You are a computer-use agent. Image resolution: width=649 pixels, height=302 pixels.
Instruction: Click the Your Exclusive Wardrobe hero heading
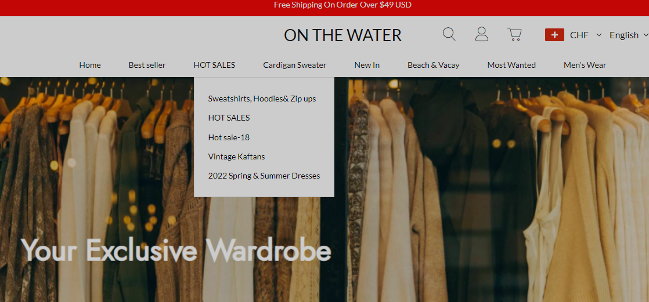coord(176,250)
